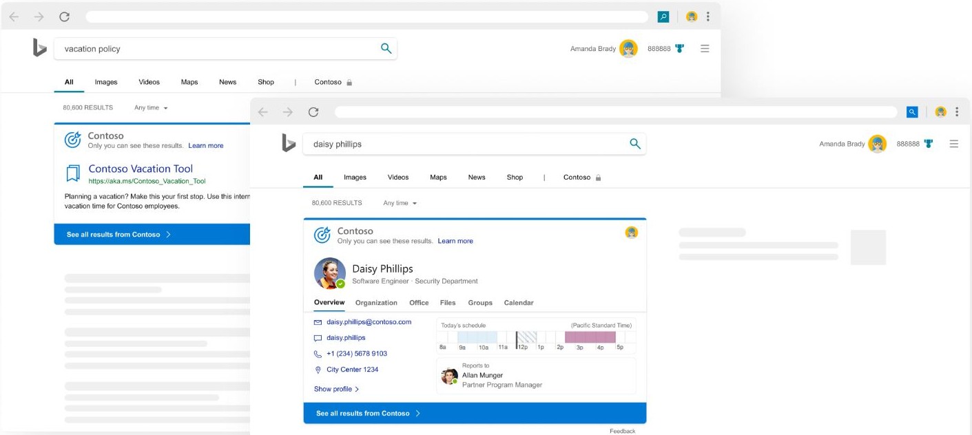This screenshot has width=972, height=435.
Task: Open the Any time filter dropdown in the front window
Action: pos(400,203)
